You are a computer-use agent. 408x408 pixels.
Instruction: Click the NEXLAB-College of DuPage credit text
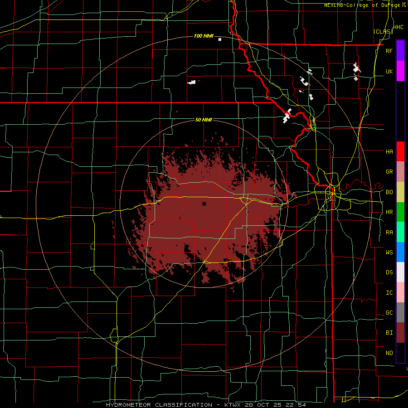coord(364,5)
